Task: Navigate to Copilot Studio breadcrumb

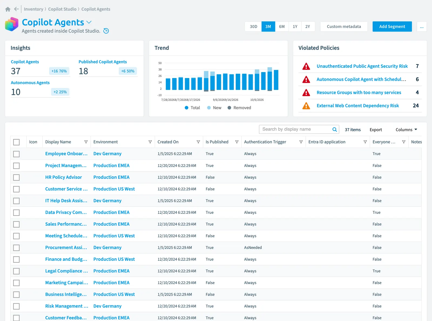Action: (x=62, y=9)
